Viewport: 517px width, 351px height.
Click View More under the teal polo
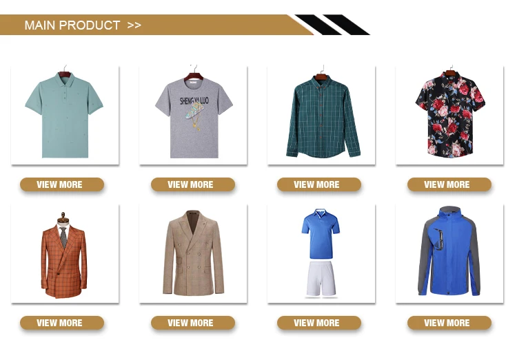tap(62, 184)
